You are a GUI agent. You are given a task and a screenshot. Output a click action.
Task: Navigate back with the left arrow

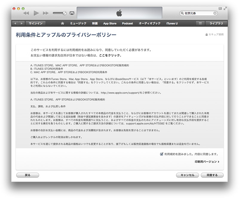point(15,23)
